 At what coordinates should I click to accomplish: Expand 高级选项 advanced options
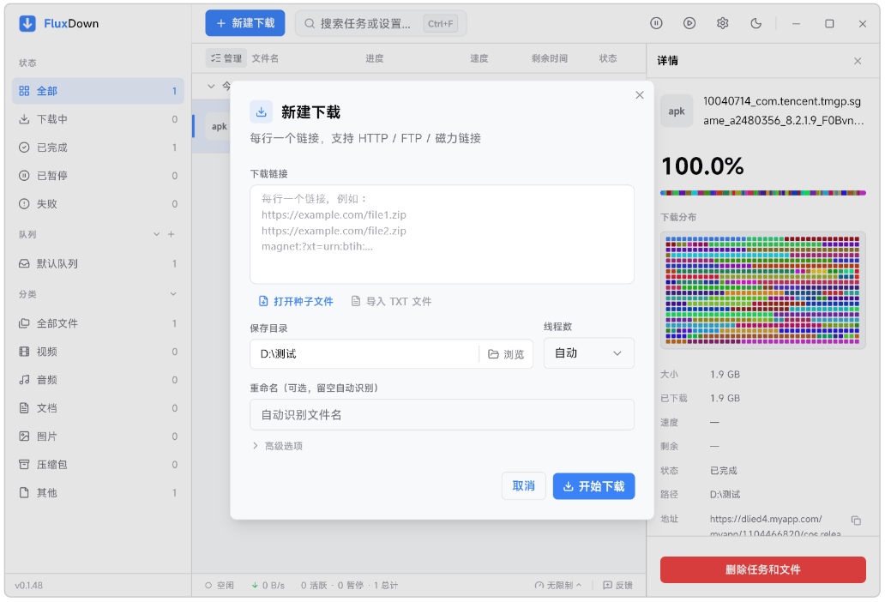277,446
